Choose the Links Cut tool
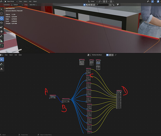161x136 pixels. [x=2, y=69]
